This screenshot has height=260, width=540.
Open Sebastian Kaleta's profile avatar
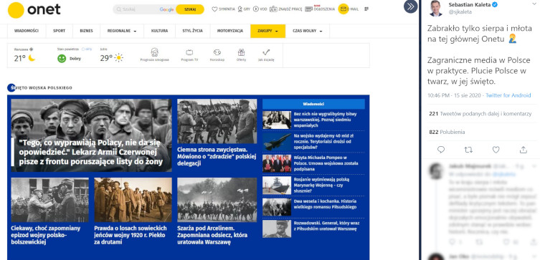click(x=435, y=9)
